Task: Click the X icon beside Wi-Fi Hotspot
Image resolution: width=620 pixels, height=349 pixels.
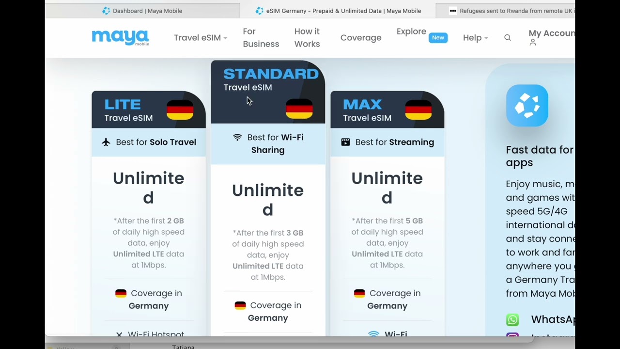Action: click(x=119, y=334)
